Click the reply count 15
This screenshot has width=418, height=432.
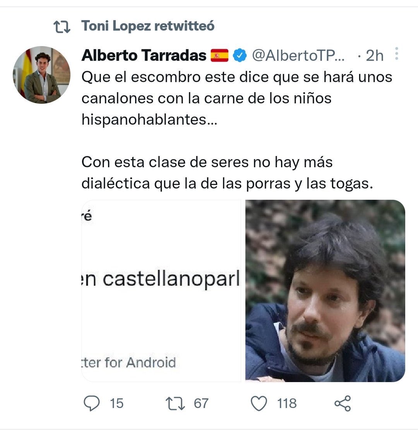tap(116, 403)
